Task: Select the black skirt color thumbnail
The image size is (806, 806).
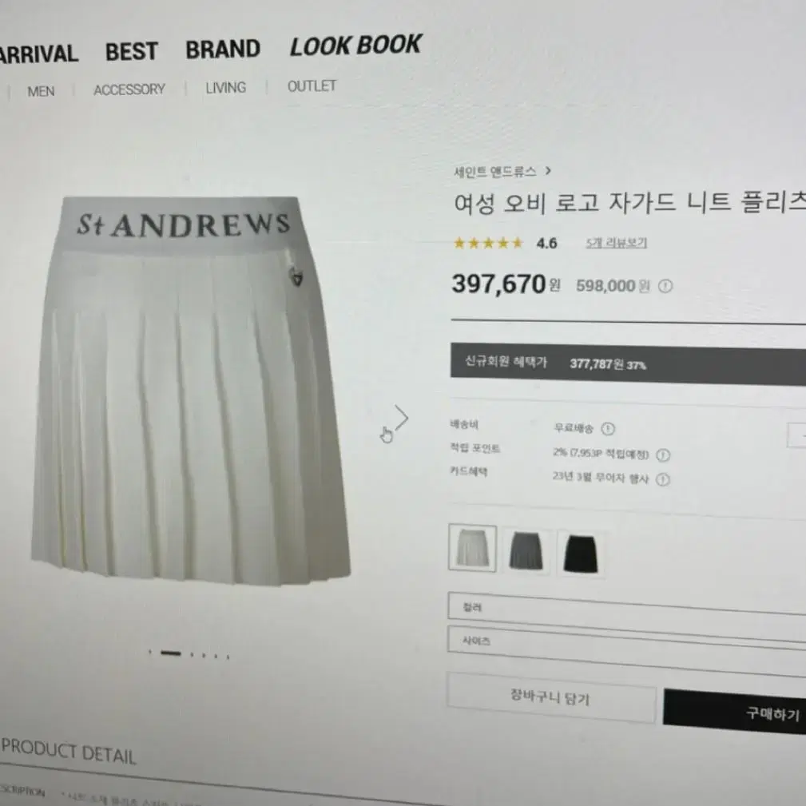Action: [x=581, y=554]
